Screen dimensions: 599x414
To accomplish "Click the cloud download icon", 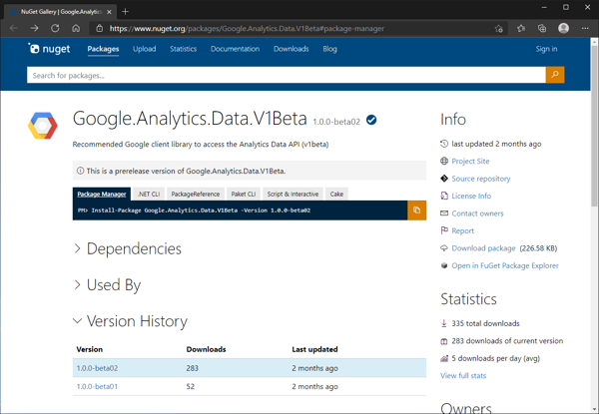I will coord(444,248).
